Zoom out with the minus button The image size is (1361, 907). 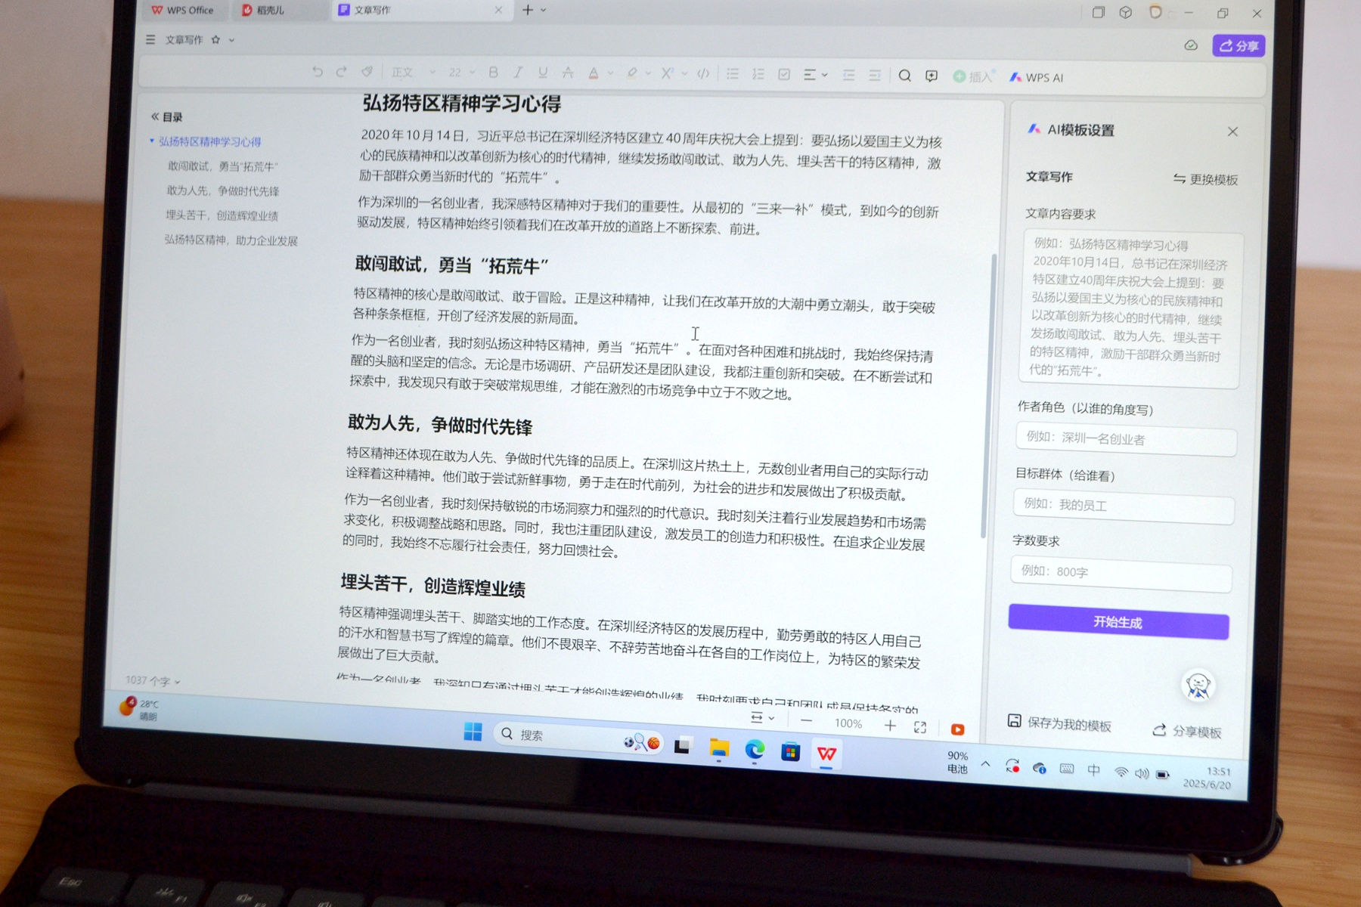(x=806, y=722)
